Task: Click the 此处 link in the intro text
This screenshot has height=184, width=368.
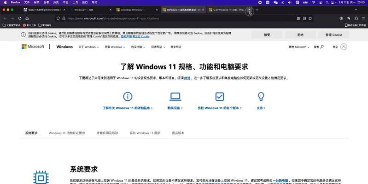Action: point(187,78)
